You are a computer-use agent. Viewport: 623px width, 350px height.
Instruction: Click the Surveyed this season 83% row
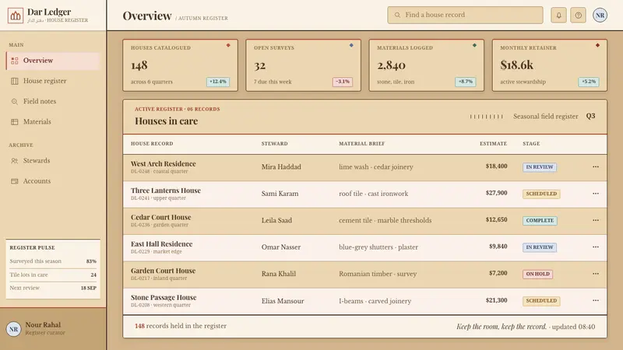tap(53, 261)
